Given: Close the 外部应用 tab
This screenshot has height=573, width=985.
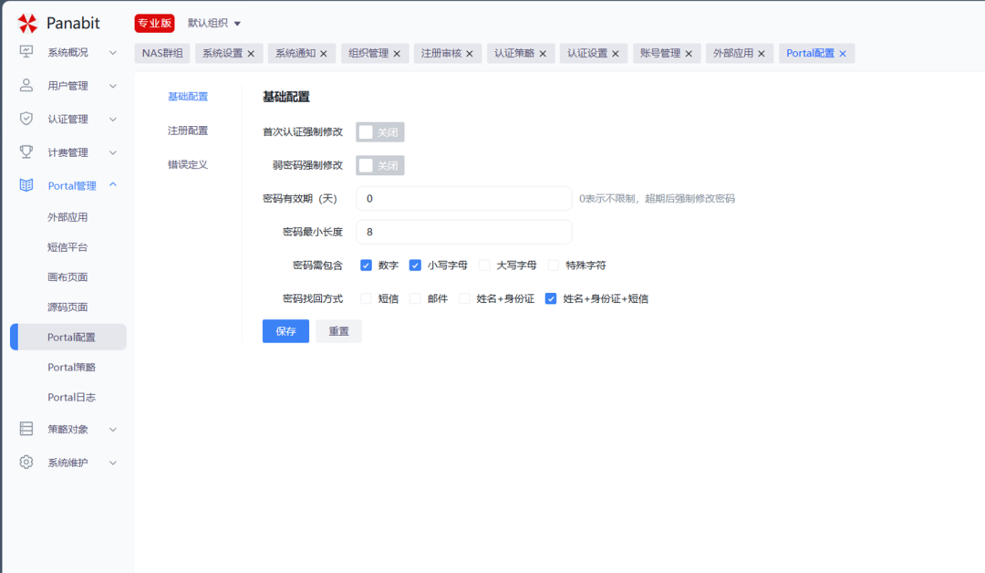Looking at the screenshot, I should [762, 54].
